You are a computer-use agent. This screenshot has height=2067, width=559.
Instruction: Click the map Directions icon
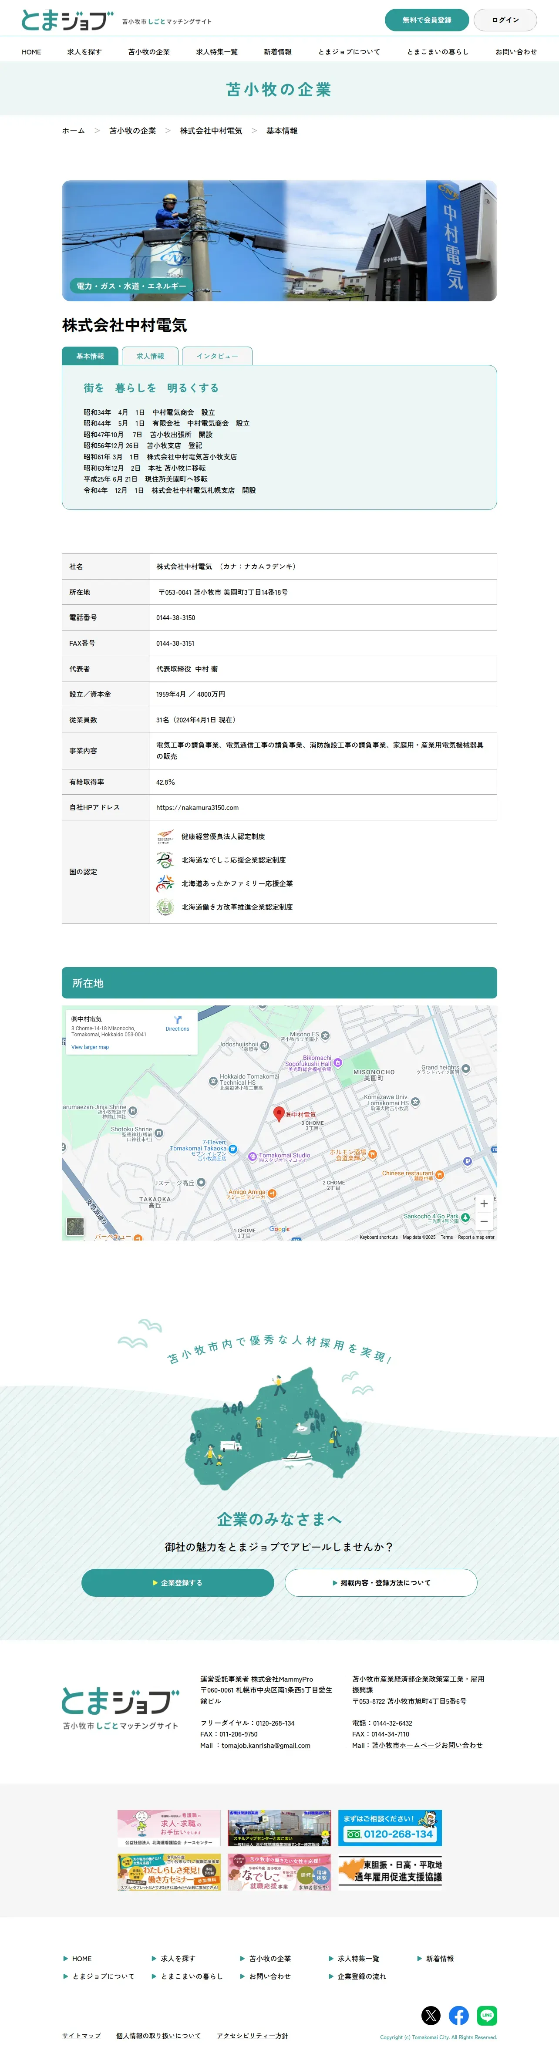[177, 1020]
